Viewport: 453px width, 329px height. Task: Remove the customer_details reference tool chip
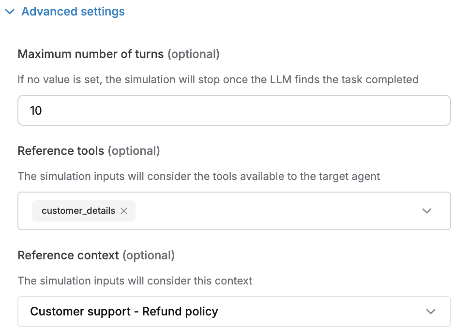(x=124, y=211)
